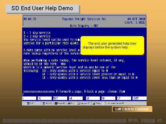Click the yellow end user help callout
The height and width of the screenshot is (124, 166).
112,45
